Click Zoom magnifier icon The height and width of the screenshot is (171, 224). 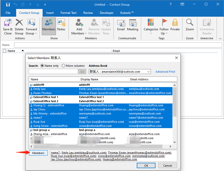[190, 23]
